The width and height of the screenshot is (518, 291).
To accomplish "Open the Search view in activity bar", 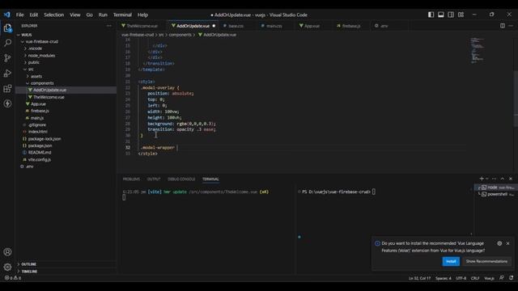I will pos(7,43).
